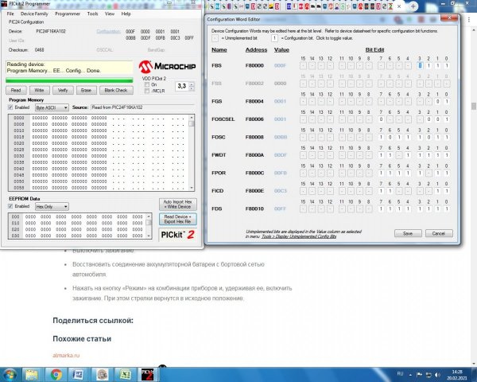Open Google Chrome from the taskbar
477x382 pixels.
pos(54,373)
